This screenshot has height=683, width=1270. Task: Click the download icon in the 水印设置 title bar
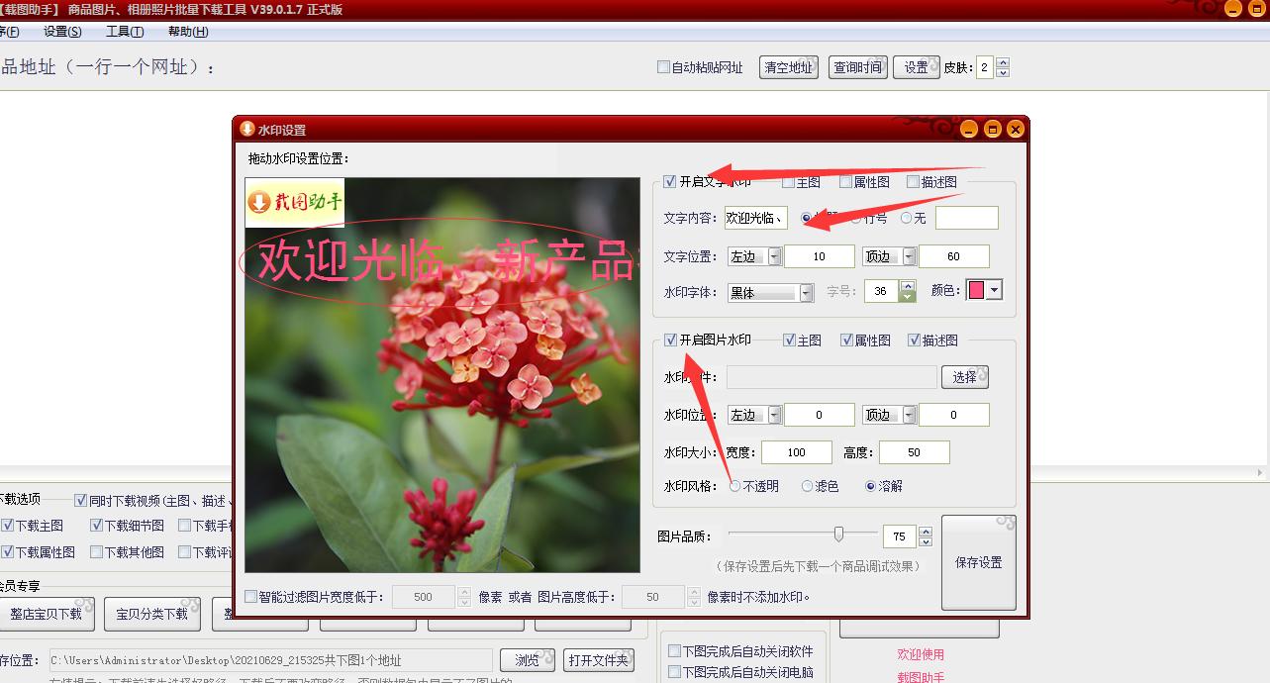246,129
